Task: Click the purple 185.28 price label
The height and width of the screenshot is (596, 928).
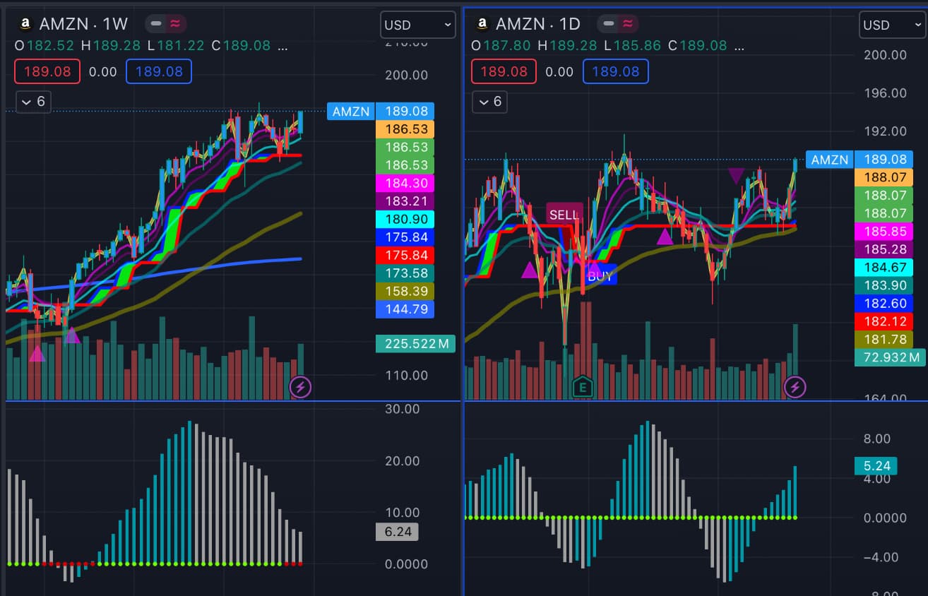Action: tap(884, 249)
